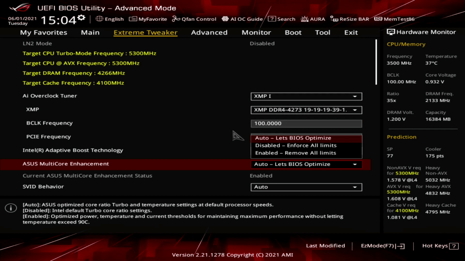Open Qfan Control via the fan icon
Screen dimensions: 465x261
[176, 19]
